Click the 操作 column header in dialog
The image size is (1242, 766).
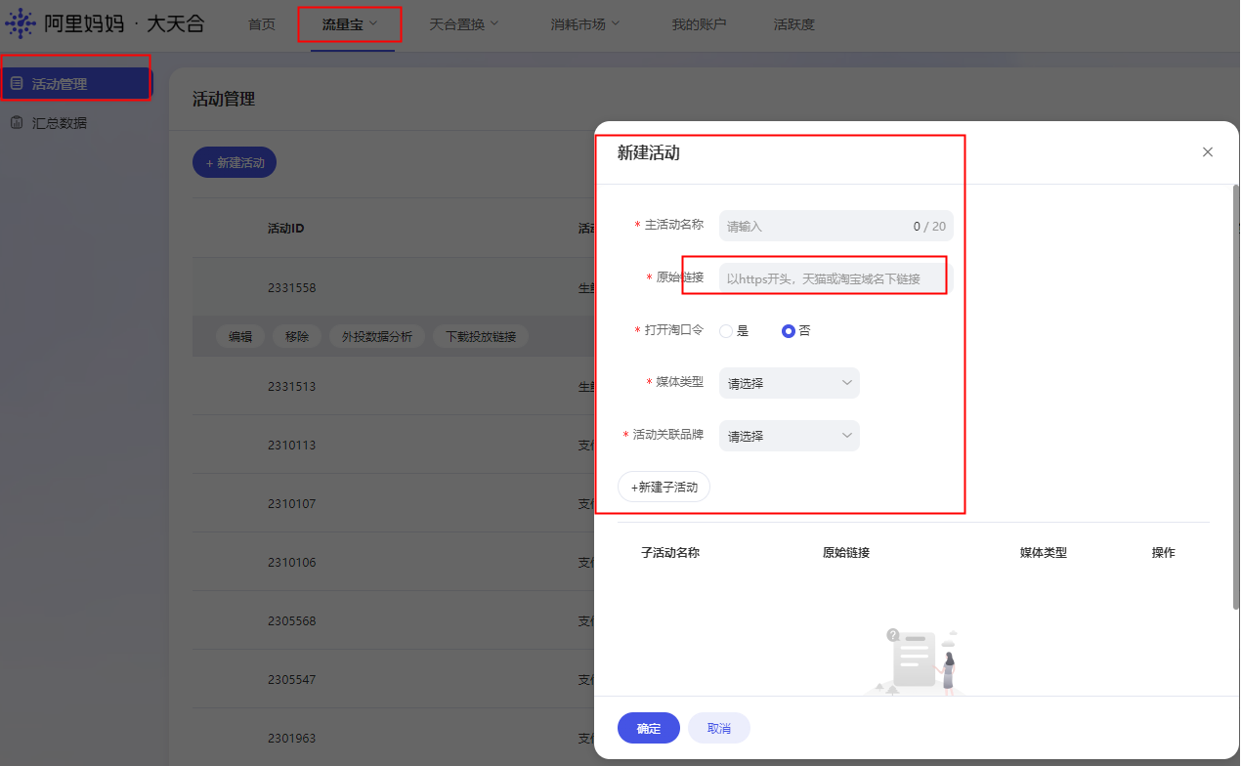click(x=1163, y=552)
